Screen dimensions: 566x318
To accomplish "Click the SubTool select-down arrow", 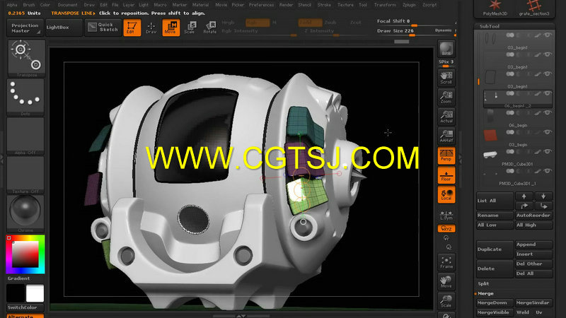I will pyautogui.click(x=543, y=196).
